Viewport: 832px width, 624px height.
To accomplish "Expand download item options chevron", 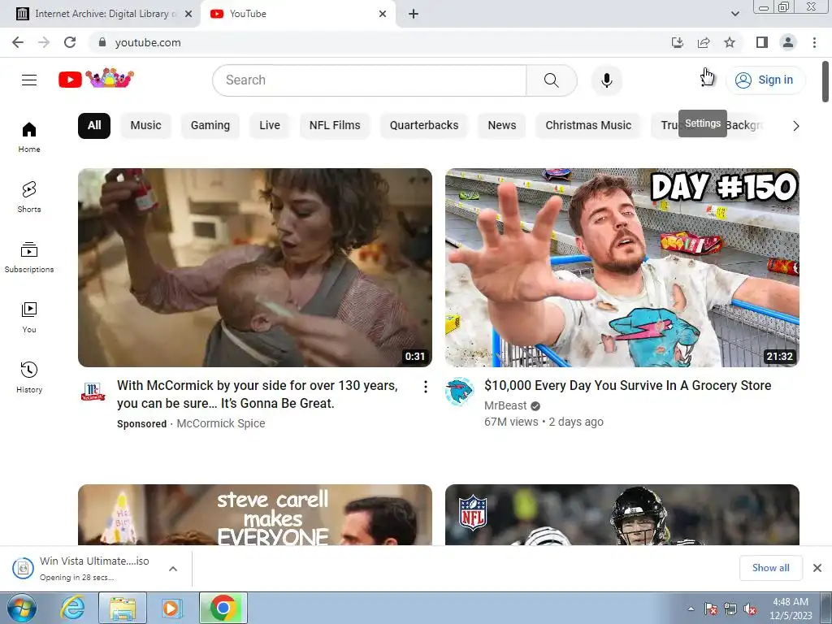I will click(173, 569).
